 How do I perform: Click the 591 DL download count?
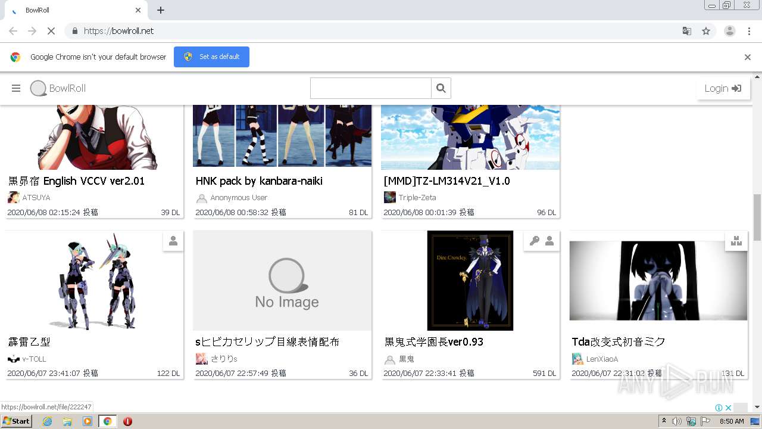point(544,374)
